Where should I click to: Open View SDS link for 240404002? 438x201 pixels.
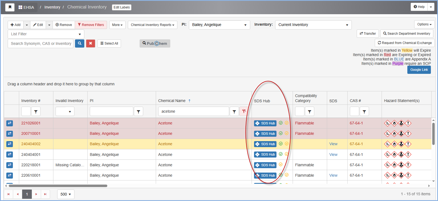tap(333, 144)
